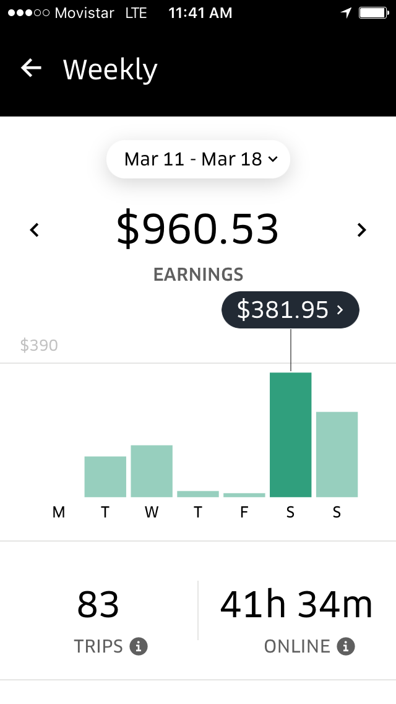
Task: Tap the back arrow icon
Action: [x=31, y=68]
